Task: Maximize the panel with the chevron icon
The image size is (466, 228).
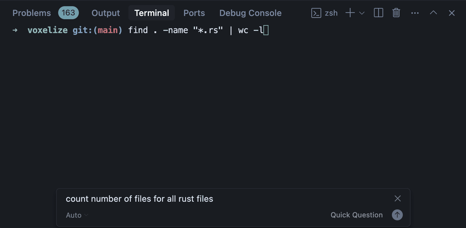Action: click(x=433, y=13)
